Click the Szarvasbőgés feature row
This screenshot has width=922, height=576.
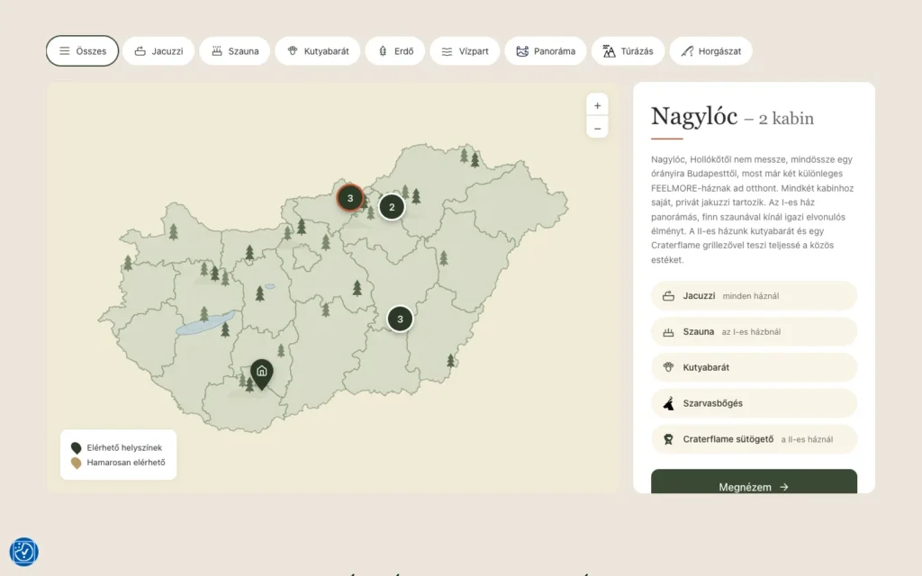click(x=754, y=403)
